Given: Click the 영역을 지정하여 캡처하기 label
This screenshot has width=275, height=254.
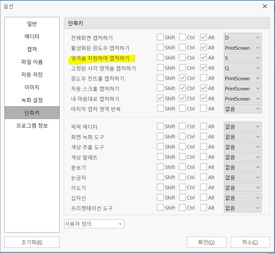Looking at the screenshot, I should [100, 58].
